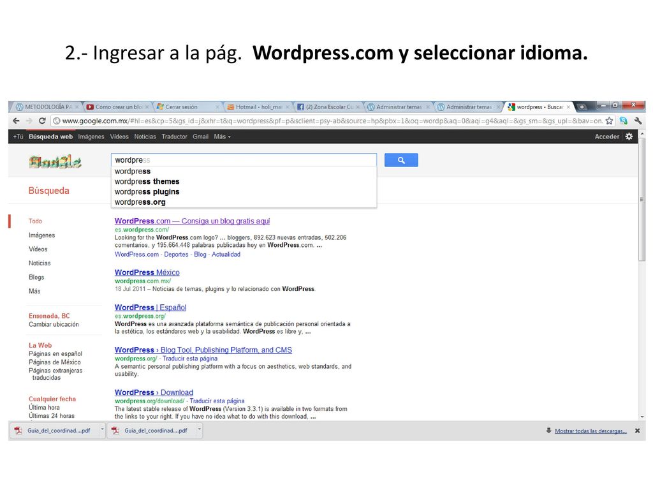Select suggestion wordpress themes
This screenshot has height=490, width=653.
[244, 182]
